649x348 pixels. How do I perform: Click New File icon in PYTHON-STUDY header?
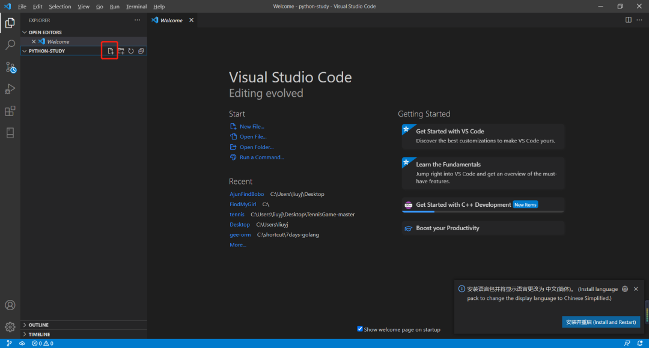(111, 51)
